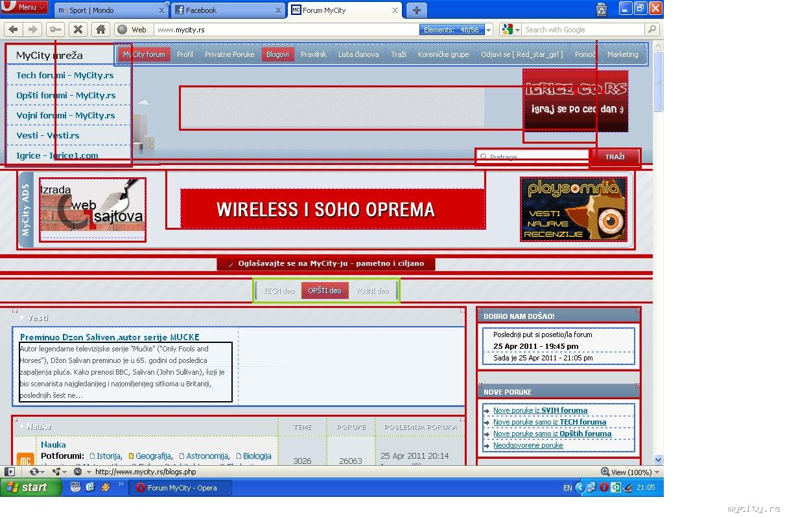785x517 pixels.
Task: Select the TECH deo section tab
Action: point(279,291)
